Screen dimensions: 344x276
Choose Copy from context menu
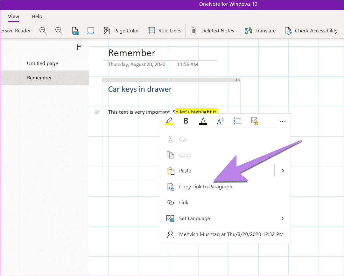(225, 155)
